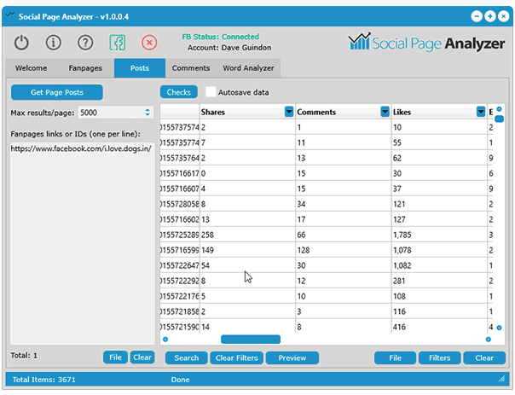Click the Account: Dave Guindon label
515x395 pixels.
point(229,48)
